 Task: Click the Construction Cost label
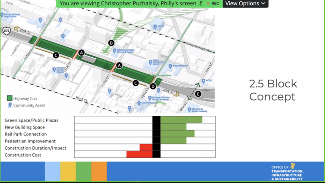pos(23,155)
